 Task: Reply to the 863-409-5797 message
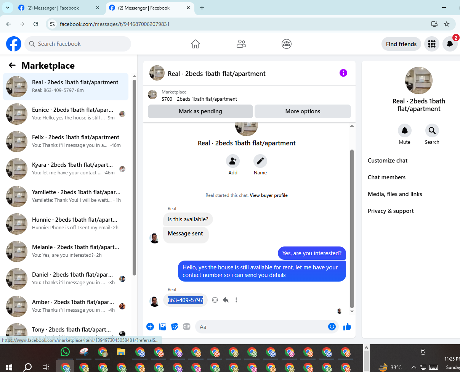(226, 300)
